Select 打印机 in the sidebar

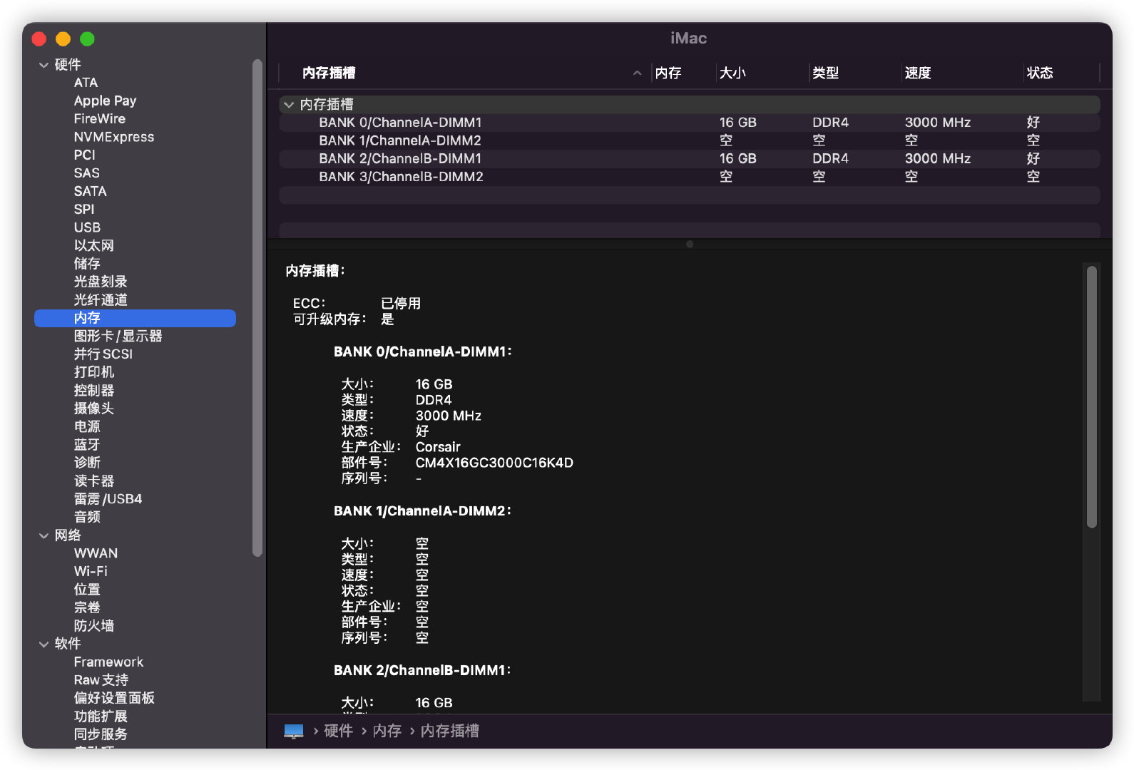(93, 372)
